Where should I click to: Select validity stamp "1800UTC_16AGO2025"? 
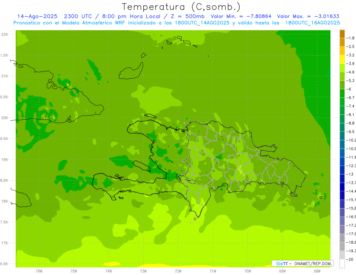(313, 23)
